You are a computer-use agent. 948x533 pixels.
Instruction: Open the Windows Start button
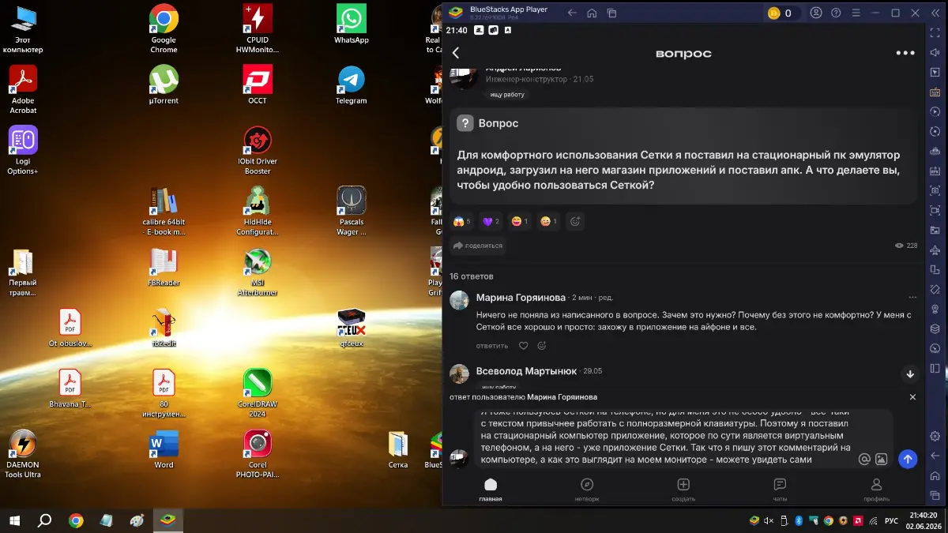pyautogui.click(x=14, y=520)
